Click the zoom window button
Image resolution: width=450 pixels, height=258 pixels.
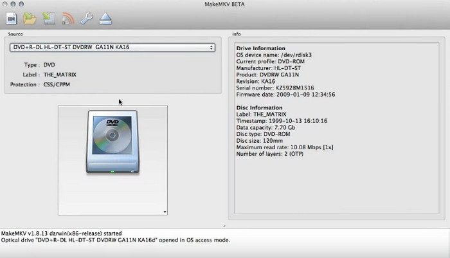click(21, 4)
